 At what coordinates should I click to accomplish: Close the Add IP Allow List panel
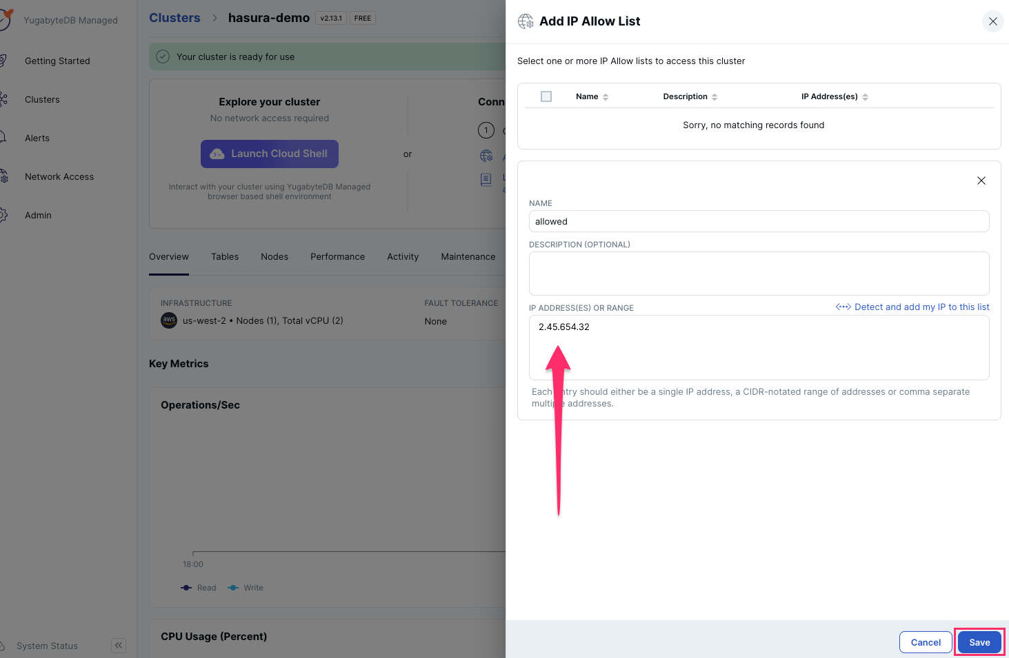[x=992, y=21]
